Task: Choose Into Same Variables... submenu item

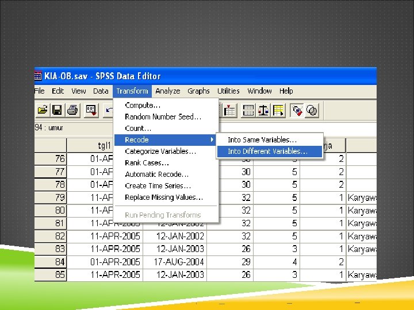Action: (x=270, y=139)
